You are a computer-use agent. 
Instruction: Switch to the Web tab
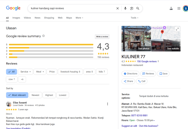pos(60,18)
